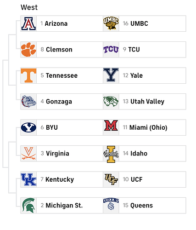Click the Yale Y logo

point(111,75)
